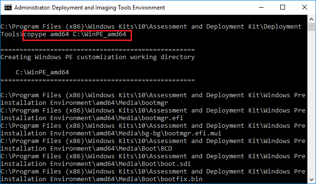Screen dimensions: 316x184
Task: Click the window title bar text
Action: coord(90,8)
